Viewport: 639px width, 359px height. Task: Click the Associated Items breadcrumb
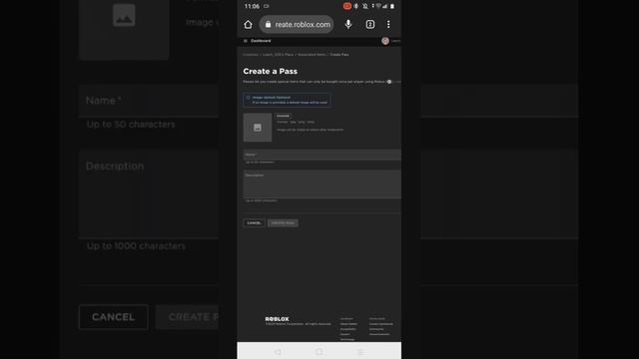coord(312,55)
